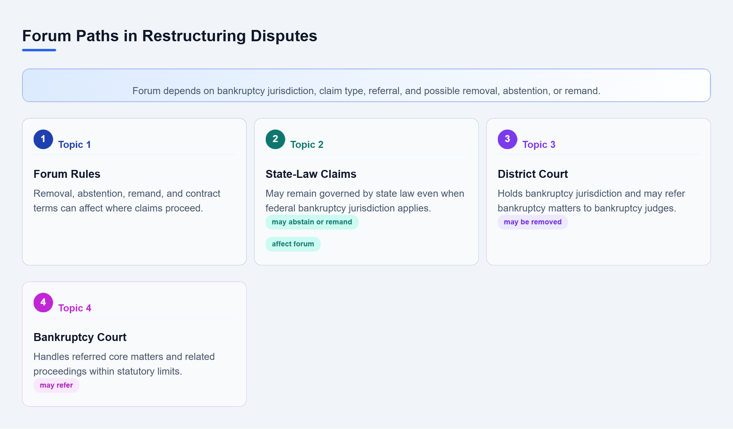Click the Bankruptcy Court description text
The height and width of the screenshot is (429, 733).
click(124, 364)
